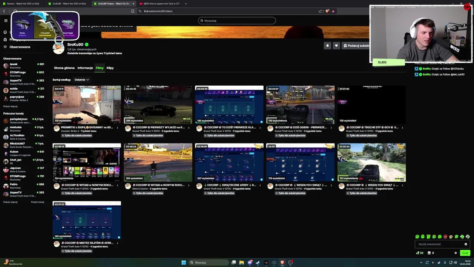Open the 03:14:11 Counter-Strike 2 video thumbnail
The width and height of the screenshot is (474, 267).
point(87,105)
